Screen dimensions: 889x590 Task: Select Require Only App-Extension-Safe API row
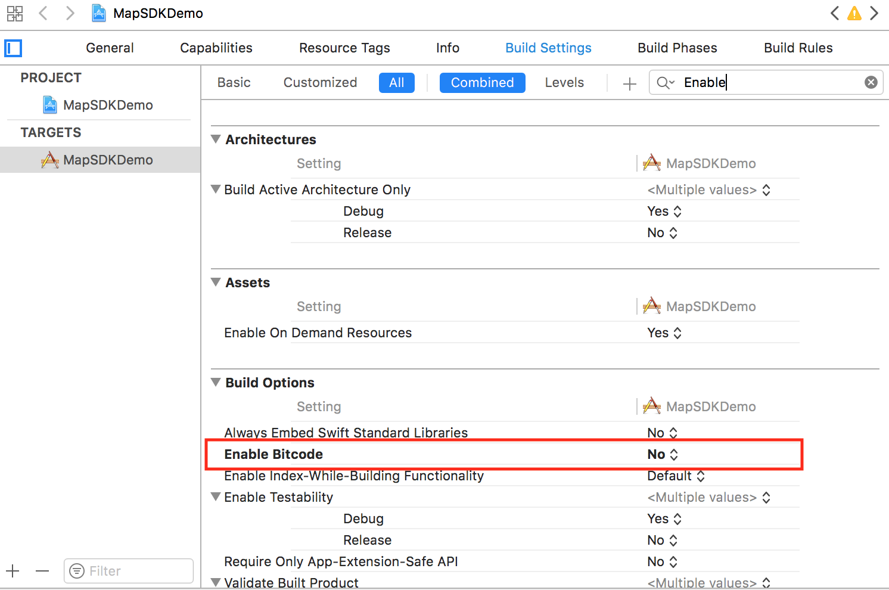(x=341, y=561)
